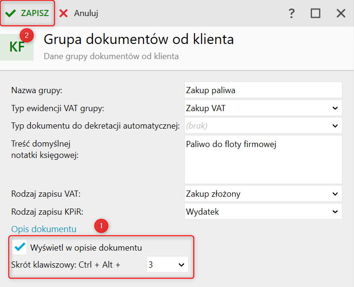Click the ZAPISZ save button
354x287 pixels.
coord(28,13)
